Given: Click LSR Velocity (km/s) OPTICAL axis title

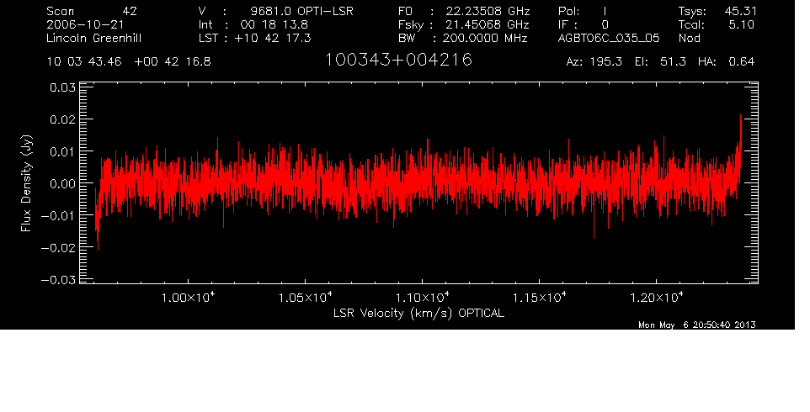Looking at the screenshot, I should point(419,314).
